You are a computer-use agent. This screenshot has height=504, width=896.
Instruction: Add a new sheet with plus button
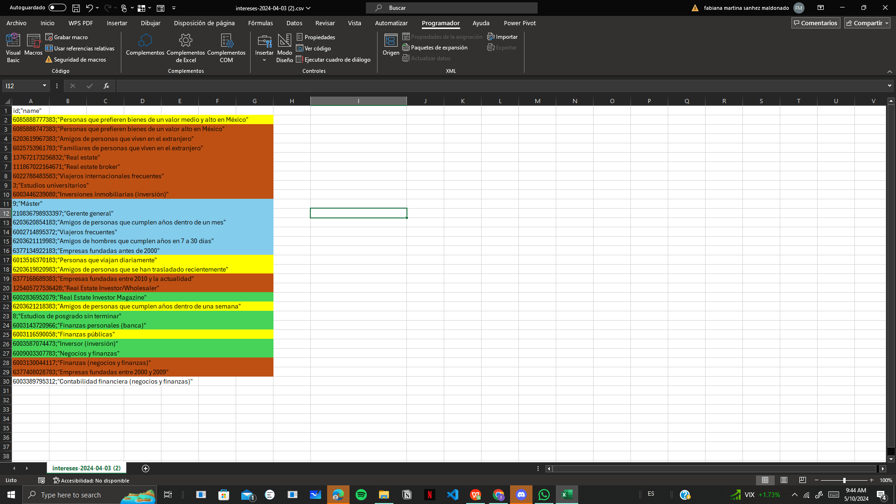coord(146,468)
